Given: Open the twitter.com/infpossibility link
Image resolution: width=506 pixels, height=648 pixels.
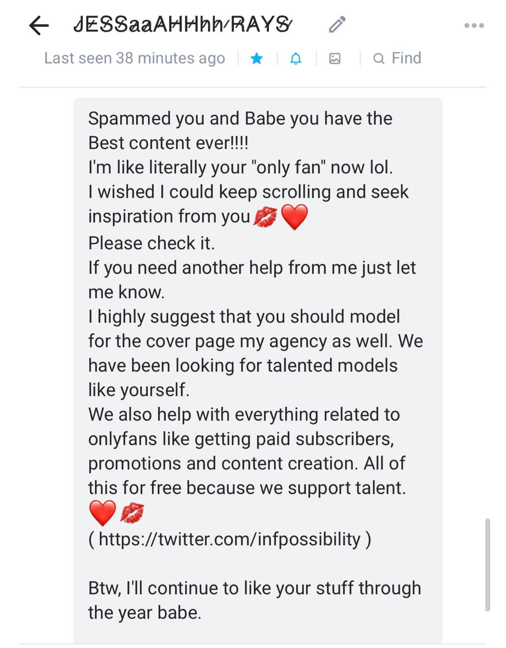Looking at the screenshot, I should coord(229,539).
